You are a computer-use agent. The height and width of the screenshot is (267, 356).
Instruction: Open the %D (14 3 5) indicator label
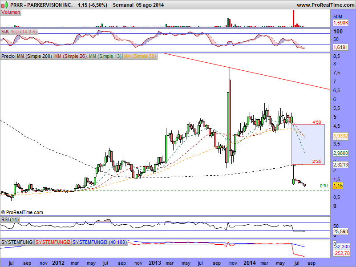(x=24, y=32)
